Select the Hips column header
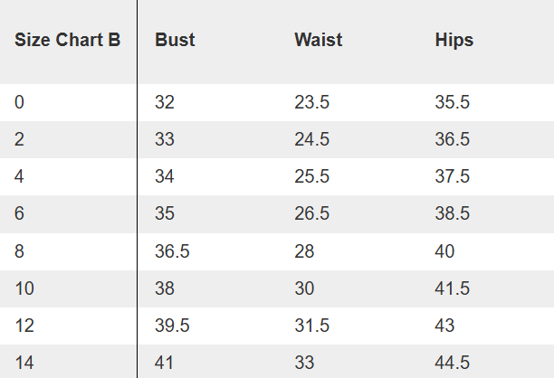554x378 pixels. pyautogui.click(x=454, y=40)
